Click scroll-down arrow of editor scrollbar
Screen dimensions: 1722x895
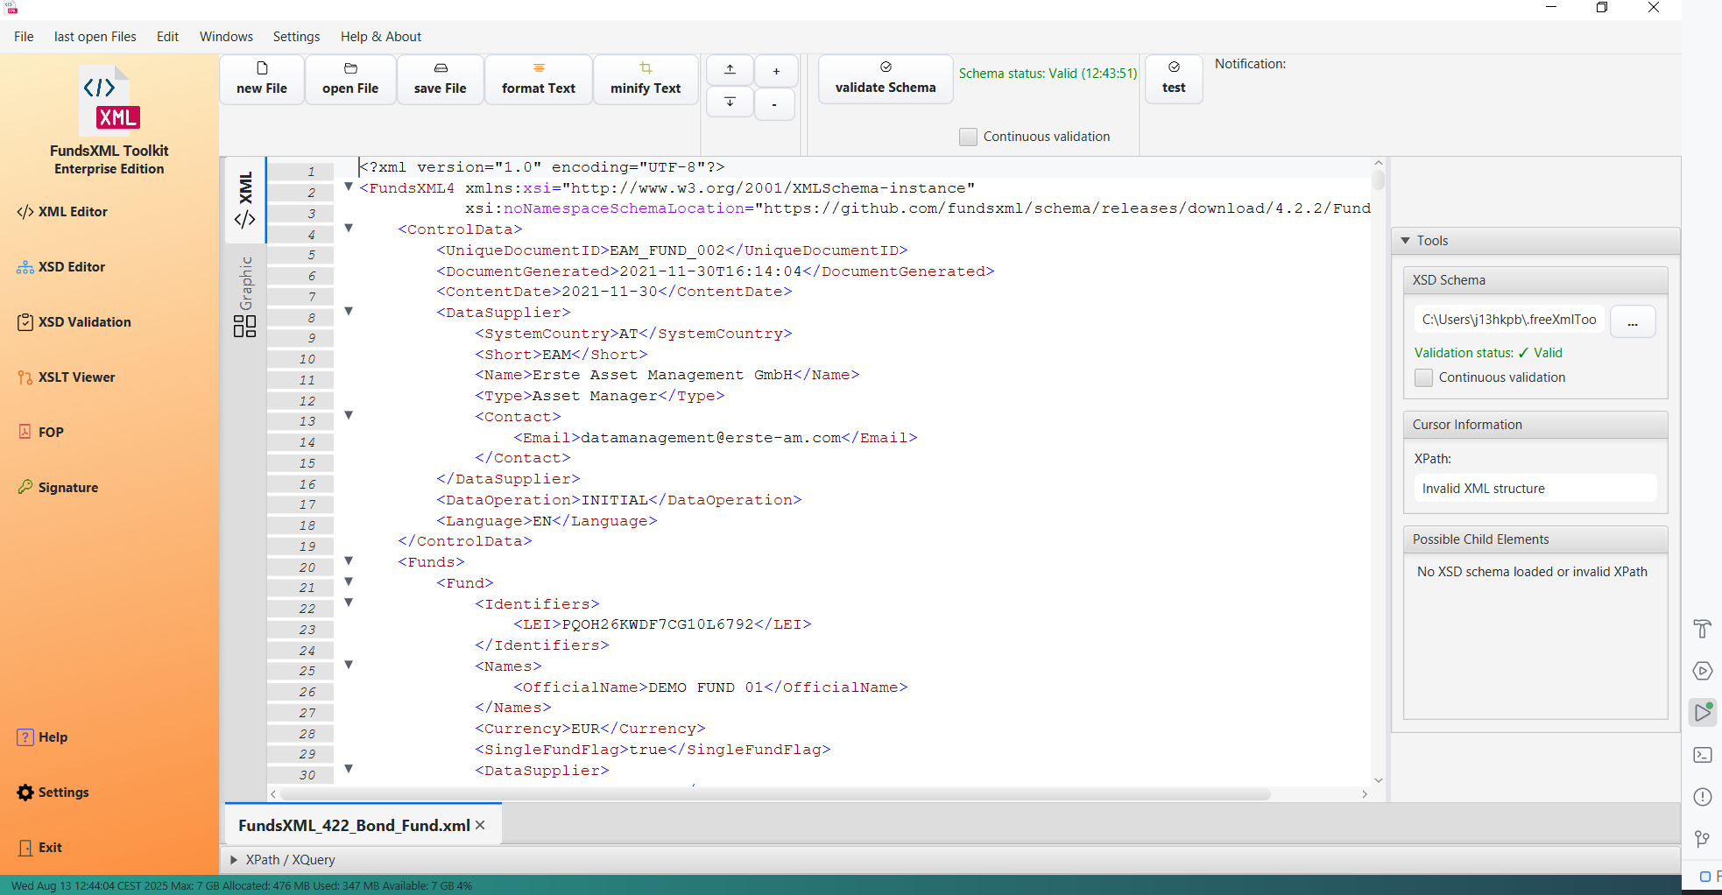(x=1379, y=780)
